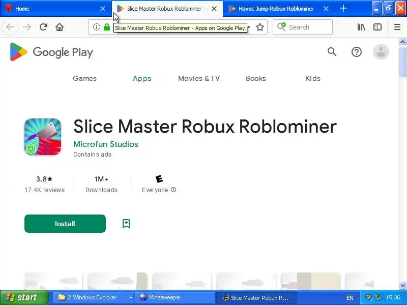Go to the browser home page
This screenshot has height=305, width=407.
(60, 27)
